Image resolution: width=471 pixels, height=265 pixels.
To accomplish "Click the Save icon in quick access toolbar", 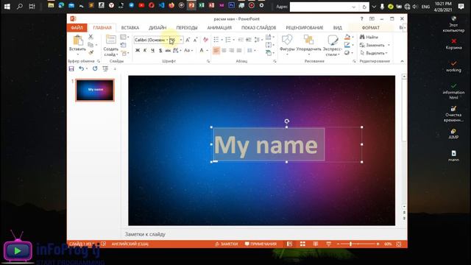I will pos(71,68).
